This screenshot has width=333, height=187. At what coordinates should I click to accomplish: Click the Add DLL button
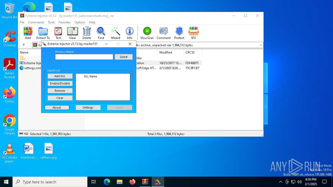pos(60,76)
